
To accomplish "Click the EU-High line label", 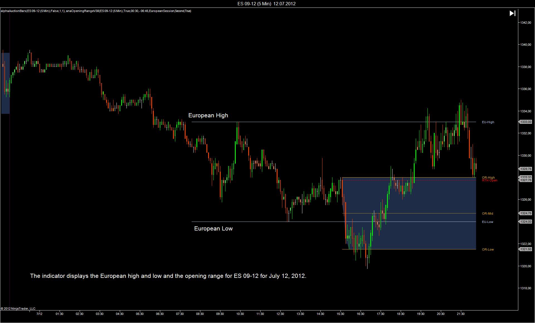I will (x=488, y=122).
